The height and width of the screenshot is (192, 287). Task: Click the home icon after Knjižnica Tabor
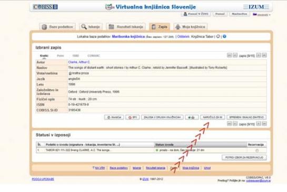pos(218,36)
